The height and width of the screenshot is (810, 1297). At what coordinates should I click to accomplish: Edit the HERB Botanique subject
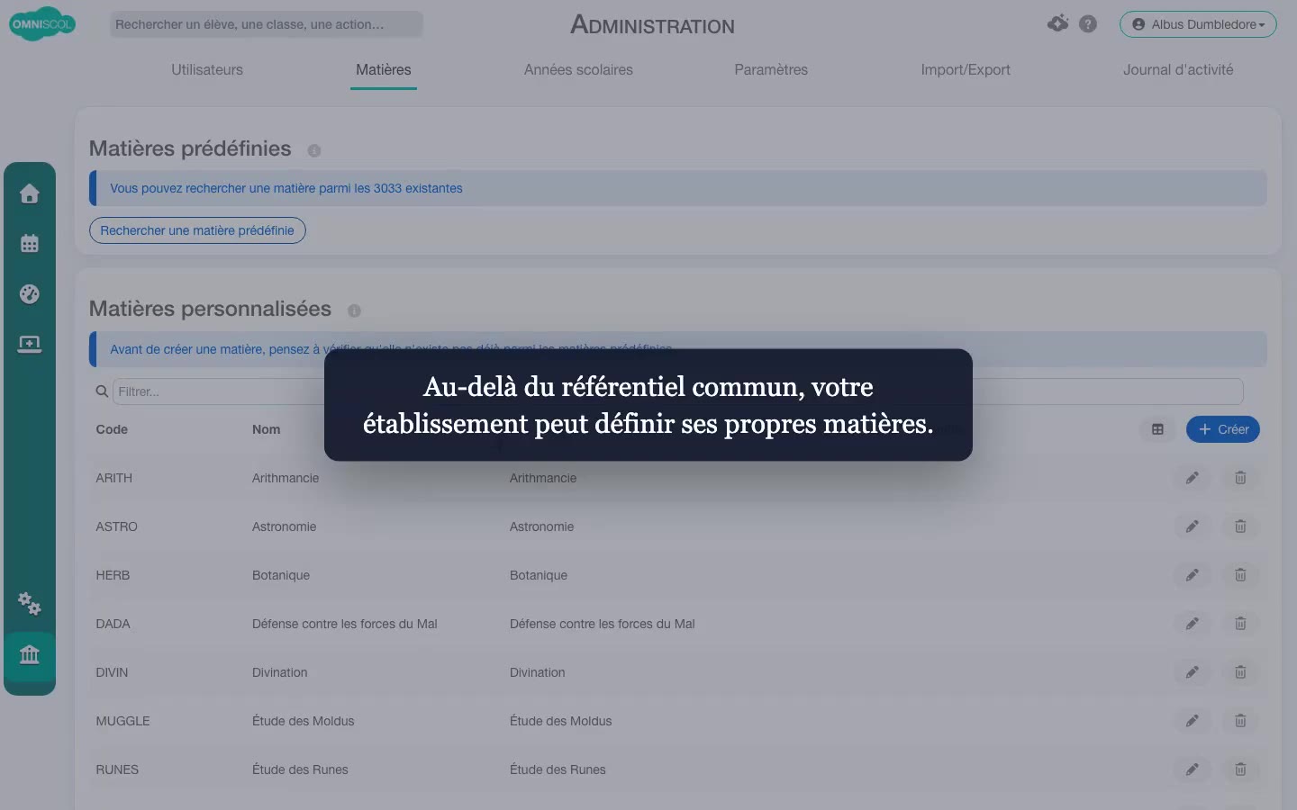coord(1193,575)
